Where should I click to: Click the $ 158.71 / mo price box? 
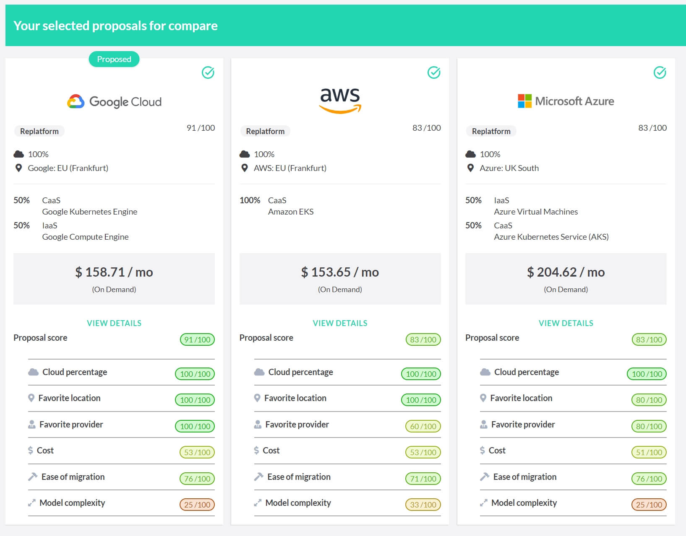(x=114, y=279)
